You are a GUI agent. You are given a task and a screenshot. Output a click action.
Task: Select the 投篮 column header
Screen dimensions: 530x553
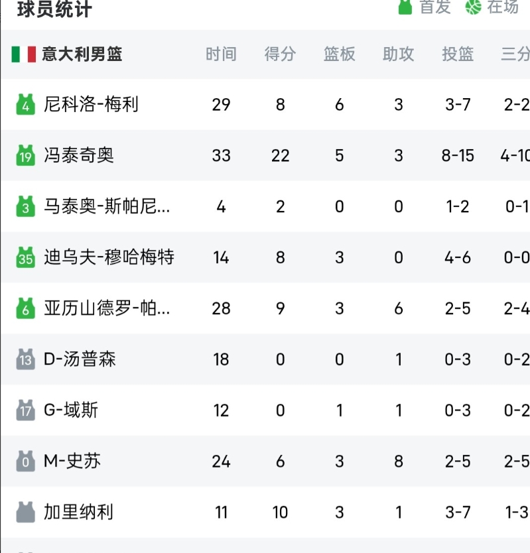point(458,54)
